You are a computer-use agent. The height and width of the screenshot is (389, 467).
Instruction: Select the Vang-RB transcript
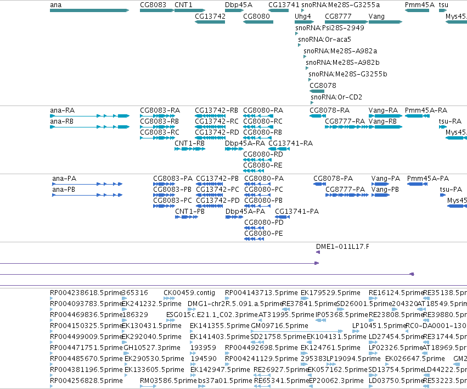pos(385,127)
